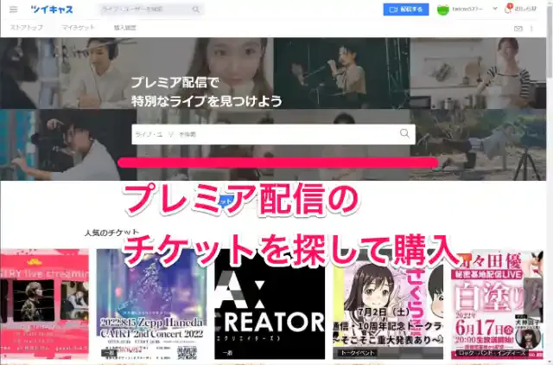Image resolution: width=553 pixels, height=365 pixels.
Task: Open the hamburger menu
Action: click(x=14, y=10)
